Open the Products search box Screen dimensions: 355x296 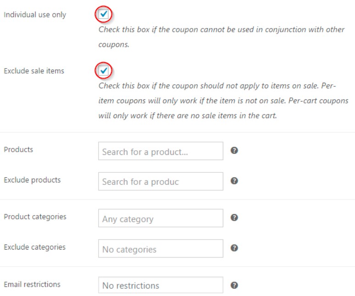(161, 151)
